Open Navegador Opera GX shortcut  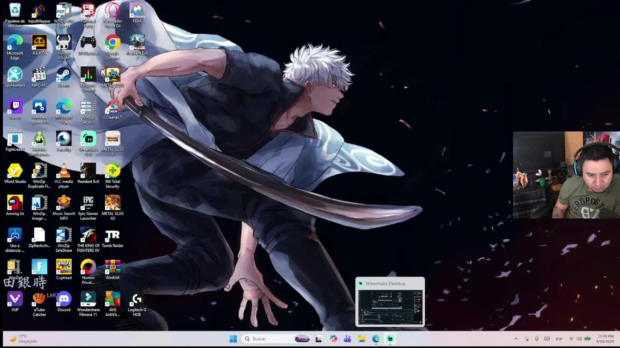coord(112,15)
